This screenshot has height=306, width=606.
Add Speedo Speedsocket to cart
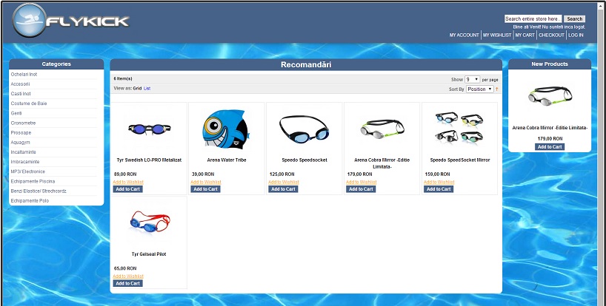(x=283, y=189)
